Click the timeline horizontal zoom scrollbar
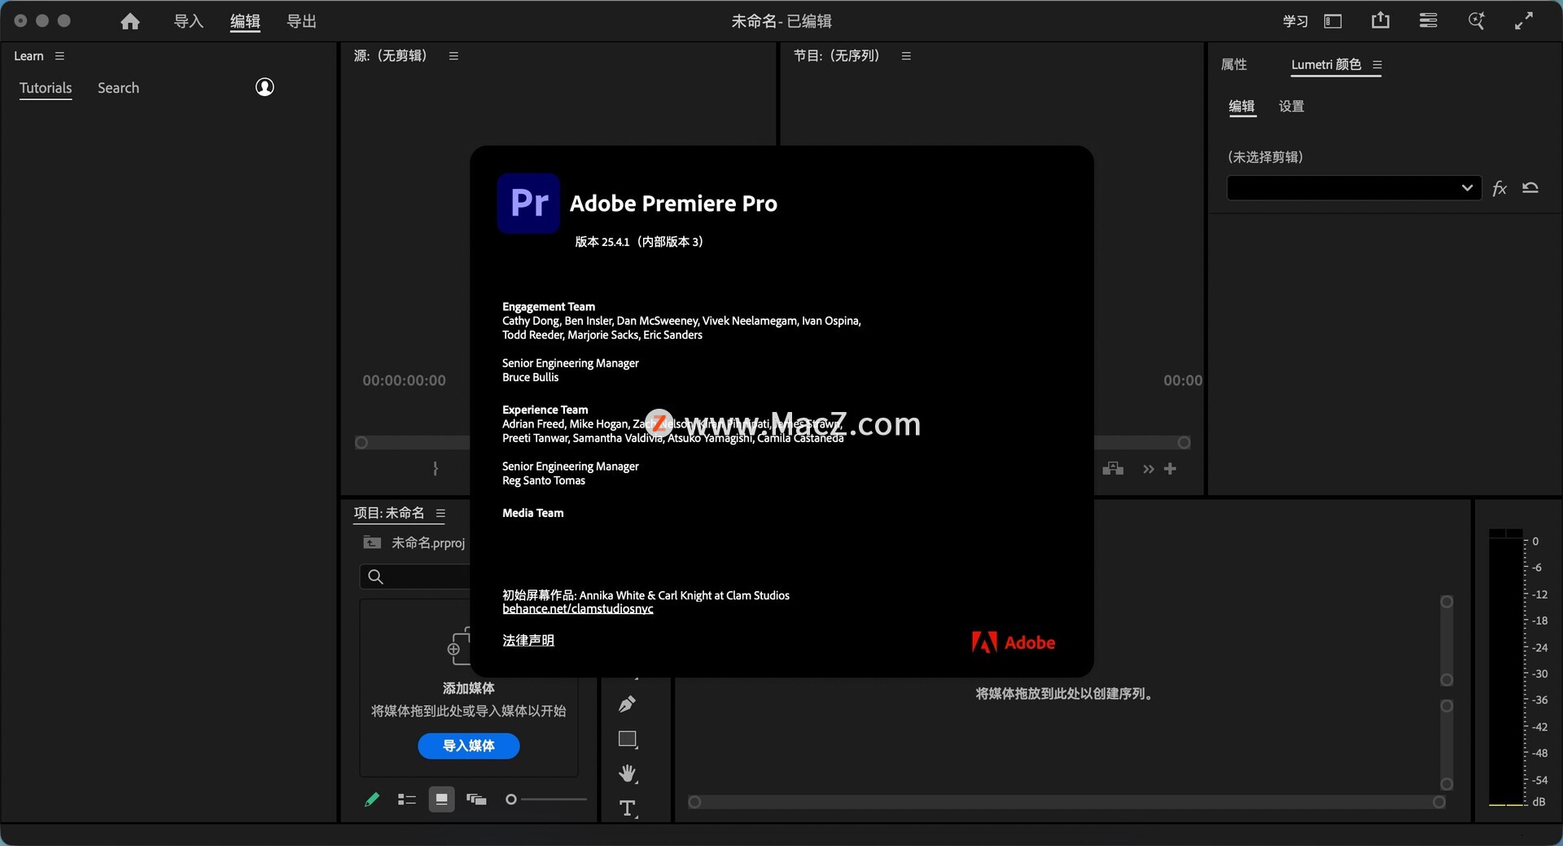Viewport: 1563px width, 846px height. 1066,802
